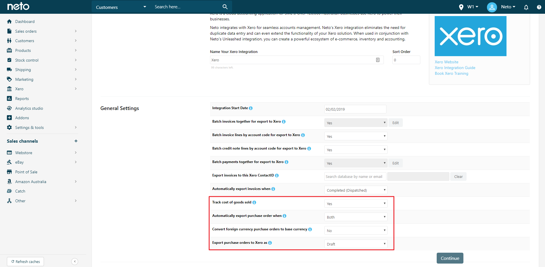Click the Marketing tag icon
Image resolution: width=545 pixels, height=267 pixels.
(9, 79)
